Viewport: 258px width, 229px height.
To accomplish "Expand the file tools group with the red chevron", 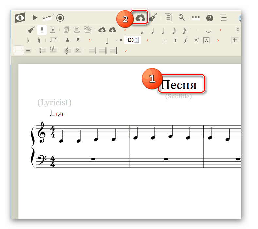I will 125,30.
